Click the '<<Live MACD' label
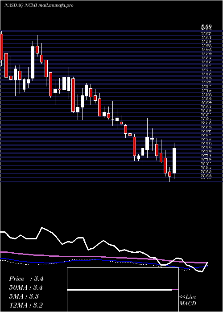Image resolution: width=223 pixels, height=312 pixels. click(x=188, y=300)
